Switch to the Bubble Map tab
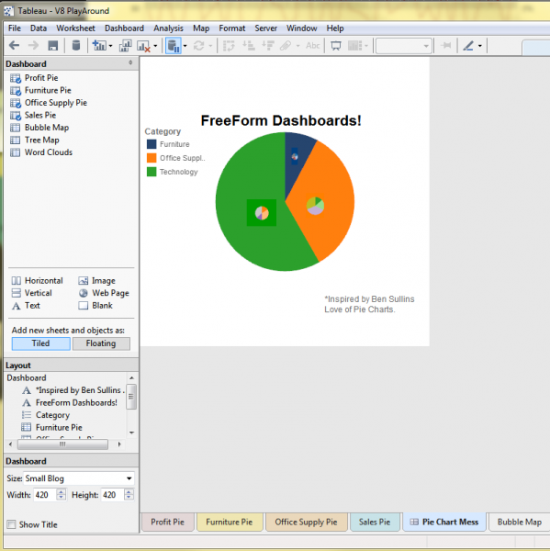The width and height of the screenshot is (550, 551). (520, 522)
